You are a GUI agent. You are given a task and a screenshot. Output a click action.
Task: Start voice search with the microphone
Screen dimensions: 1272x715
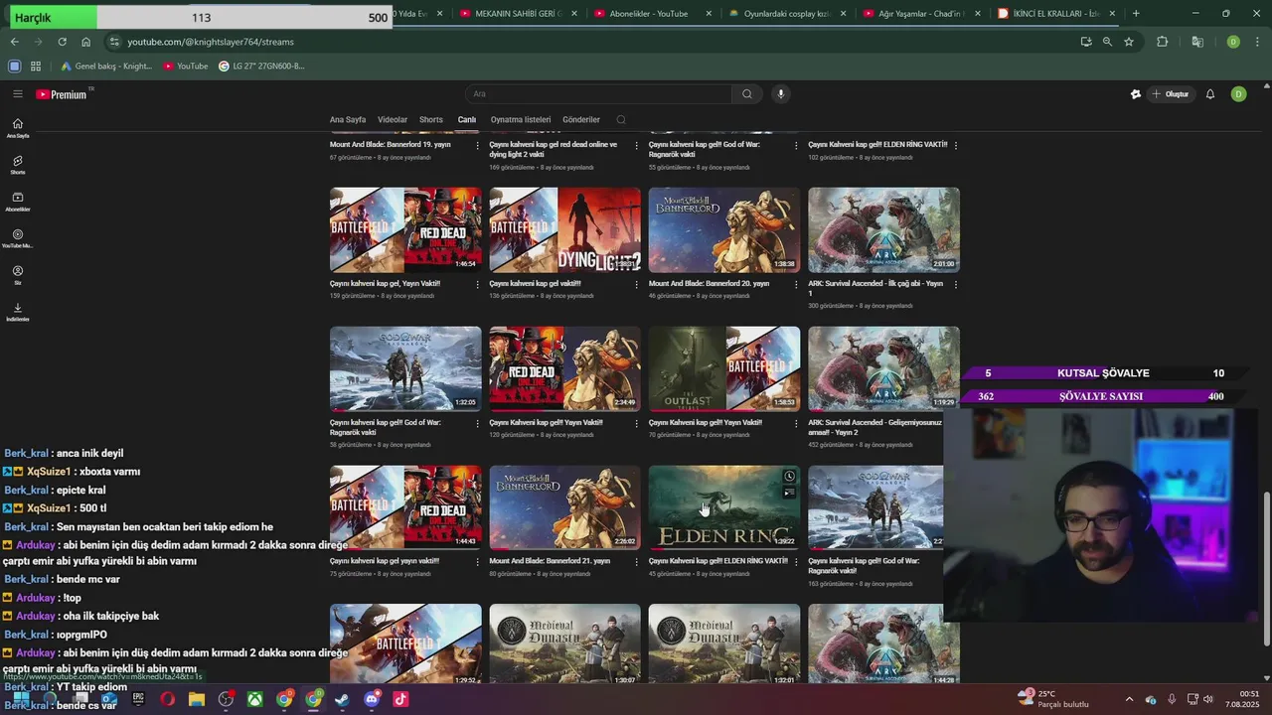coord(781,94)
